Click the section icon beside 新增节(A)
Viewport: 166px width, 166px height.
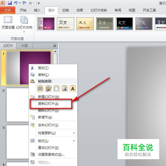tap(32, 117)
